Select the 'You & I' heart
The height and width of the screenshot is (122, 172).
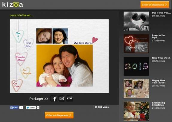click(x=18, y=36)
